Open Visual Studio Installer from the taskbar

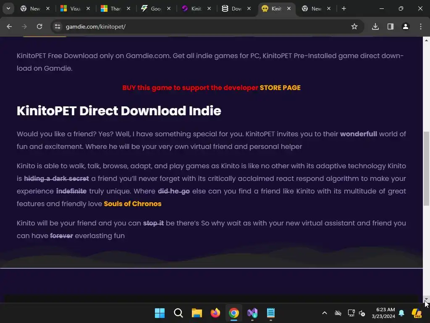tap(252, 313)
